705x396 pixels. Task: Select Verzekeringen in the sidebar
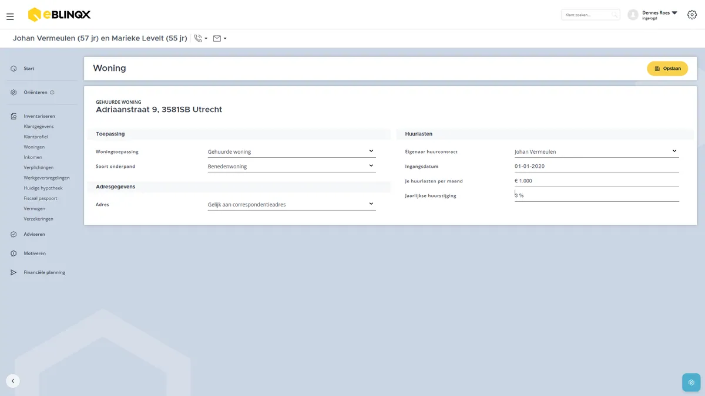(39, 219)
